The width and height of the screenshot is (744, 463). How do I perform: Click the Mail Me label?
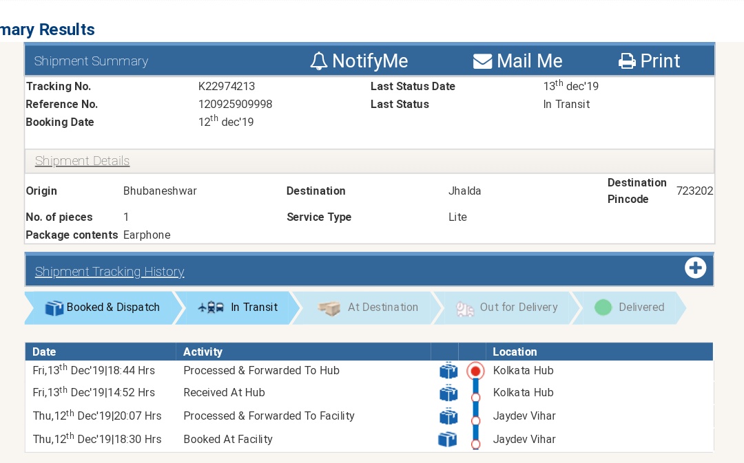pyautogui.click(x=530, y=61)
